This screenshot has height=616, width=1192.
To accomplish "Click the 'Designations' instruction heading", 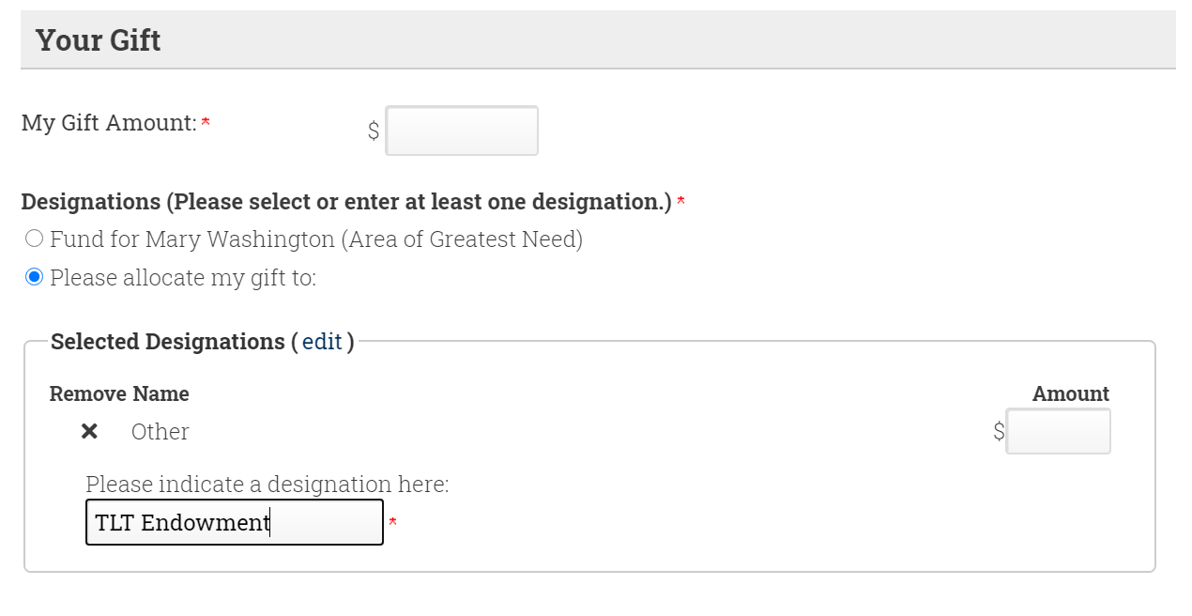I will click(x=345, y=202).
